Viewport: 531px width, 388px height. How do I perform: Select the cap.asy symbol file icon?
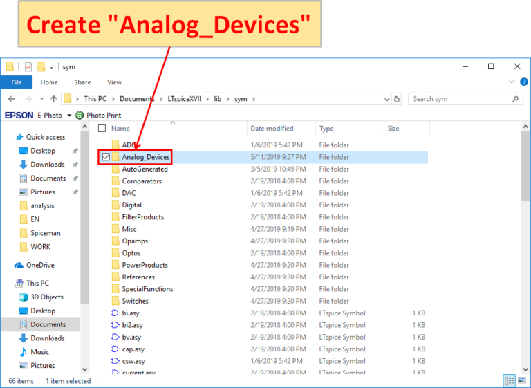click(x=115, y=349)
